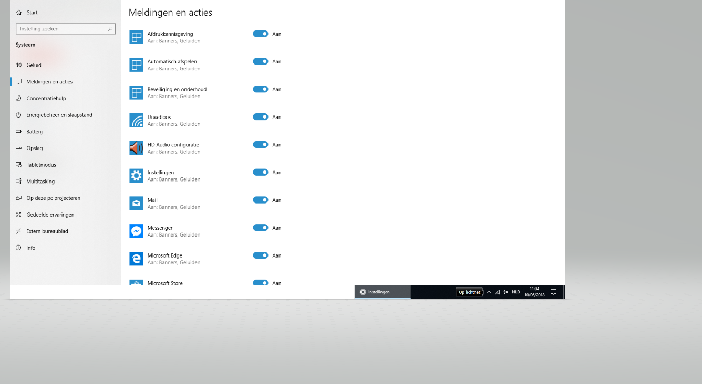Open the Opslag storage icon
This screenshot has width=702, height=384.
[19, 148]
